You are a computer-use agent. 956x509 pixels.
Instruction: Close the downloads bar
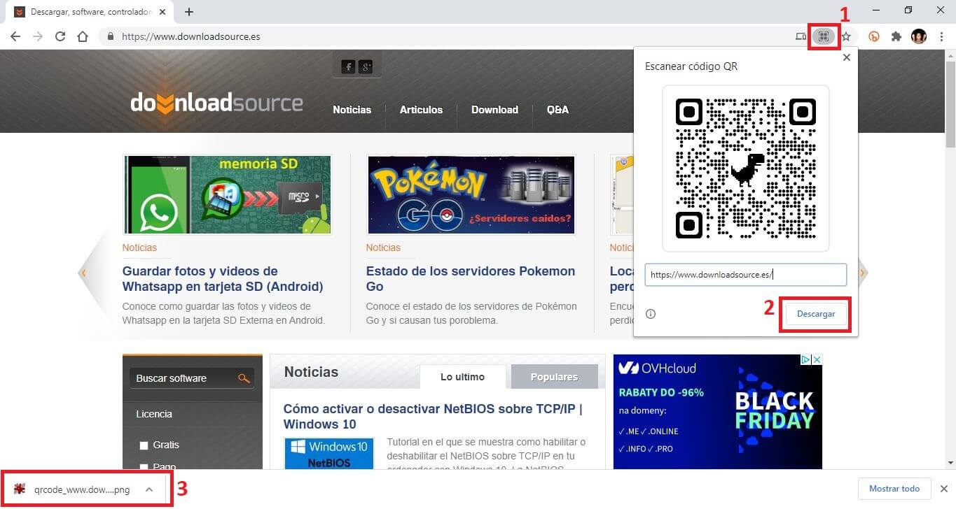[x=943, y=489]
